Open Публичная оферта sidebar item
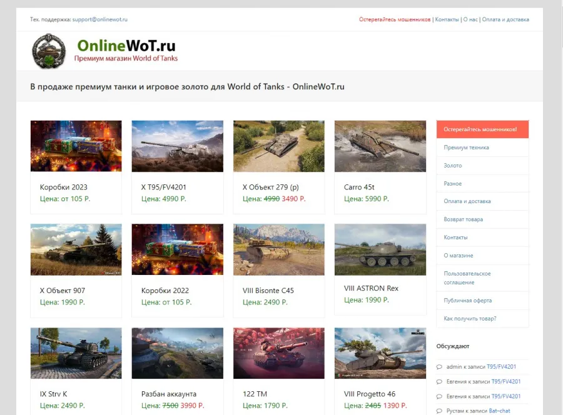 click(x=482, y=301)
